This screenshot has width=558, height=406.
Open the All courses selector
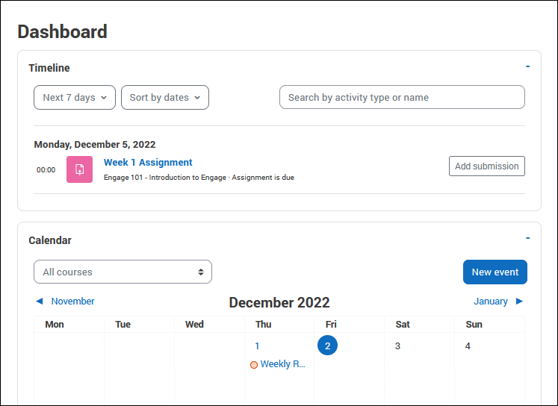point(123,272)
